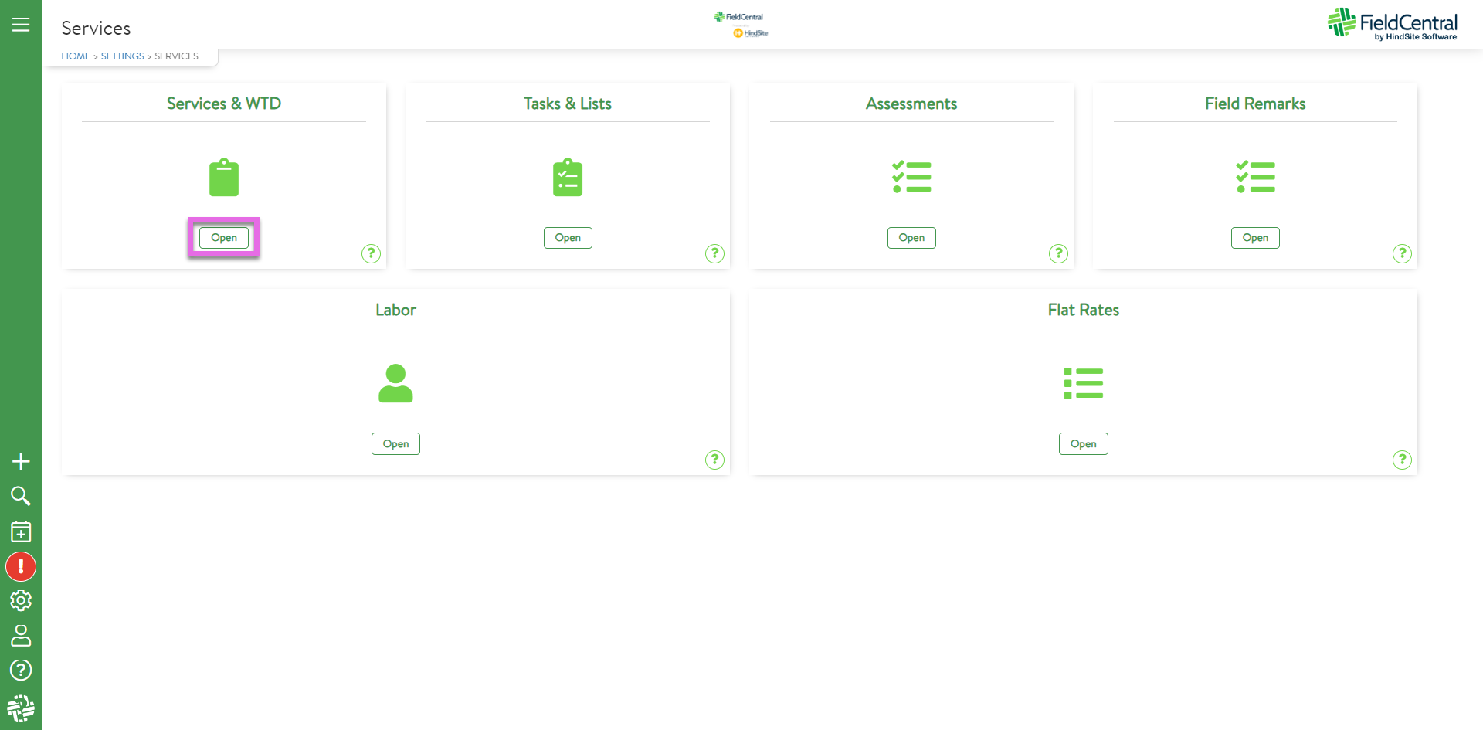Click the Services page title
The width and height of the screenshot is (1483, 730).
[x=96, y=29]
